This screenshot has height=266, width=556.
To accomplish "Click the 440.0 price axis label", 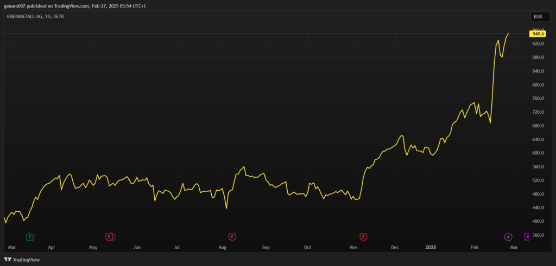I will click(538, 207).
